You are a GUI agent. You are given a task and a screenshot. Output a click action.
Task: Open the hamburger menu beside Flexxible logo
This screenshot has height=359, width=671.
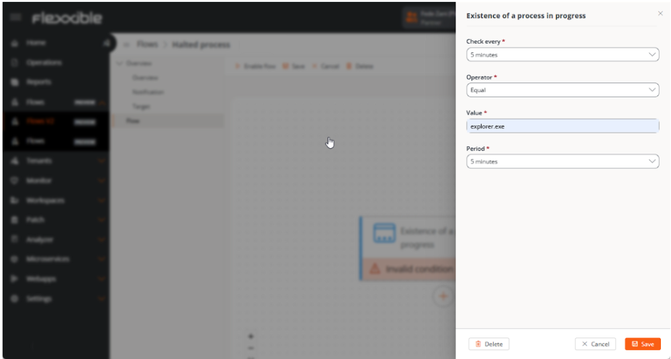pos(15,18)
